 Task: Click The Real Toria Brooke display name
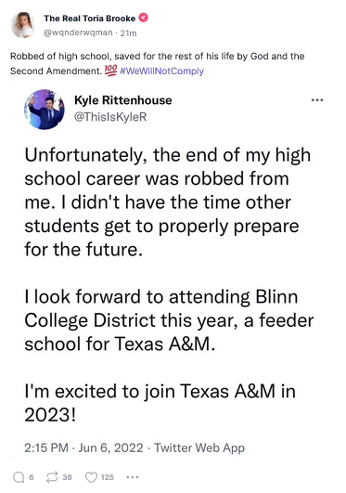(90, 19)
